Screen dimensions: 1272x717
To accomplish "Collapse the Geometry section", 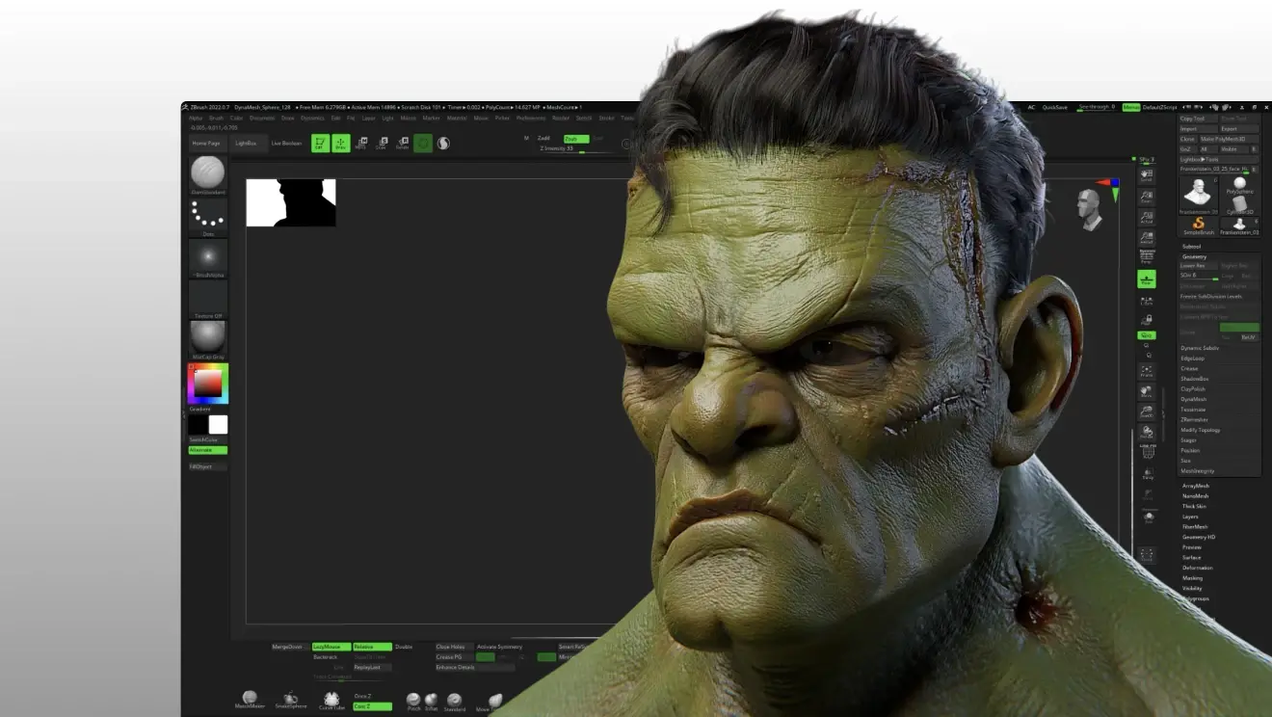I will click(x=1195, y=256).
